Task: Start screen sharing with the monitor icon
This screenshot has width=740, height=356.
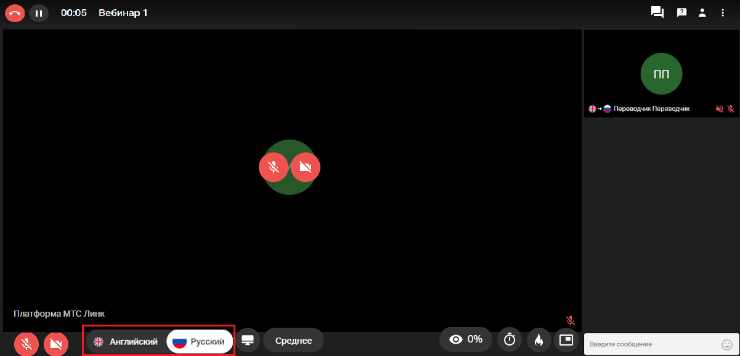Action: 248,340
